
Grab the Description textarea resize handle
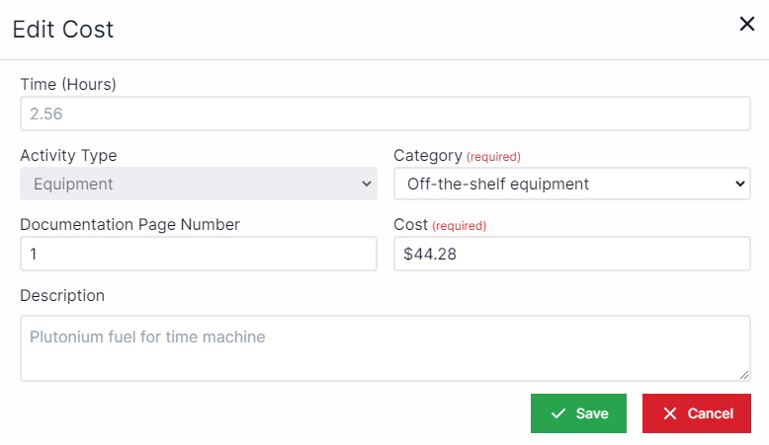744,375
